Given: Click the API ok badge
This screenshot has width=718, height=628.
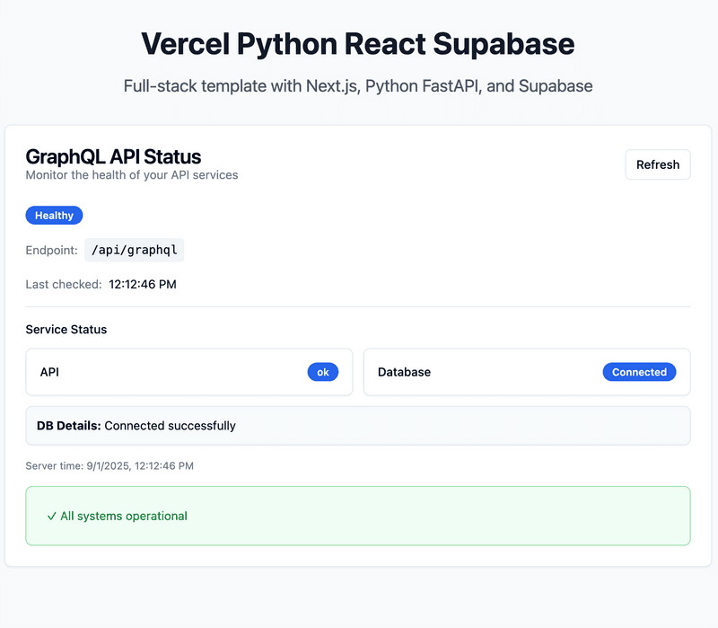Looking at the screenshot, I should 323,372.
